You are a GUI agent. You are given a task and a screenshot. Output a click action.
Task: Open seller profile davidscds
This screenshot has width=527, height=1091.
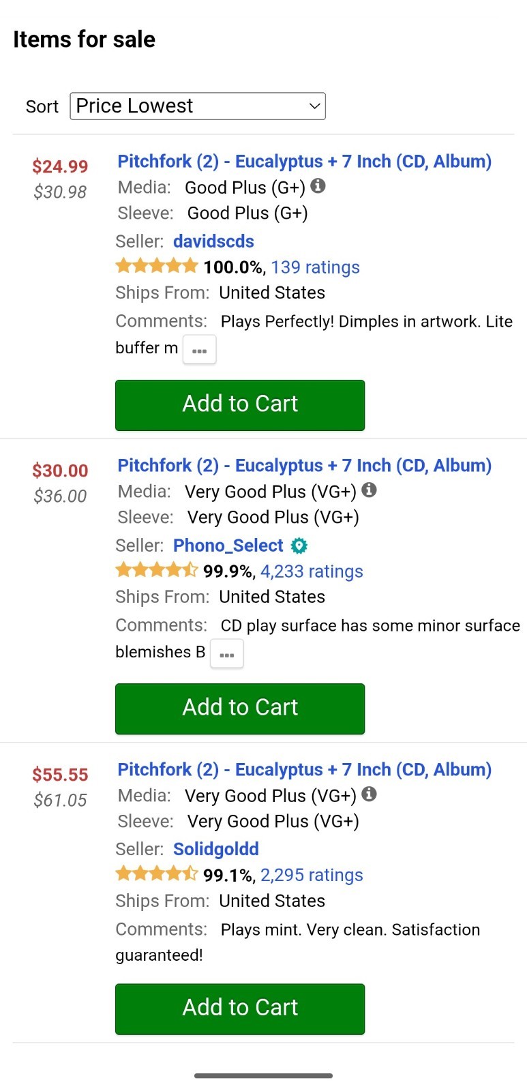pyautogui.click(x=213, y=241)
